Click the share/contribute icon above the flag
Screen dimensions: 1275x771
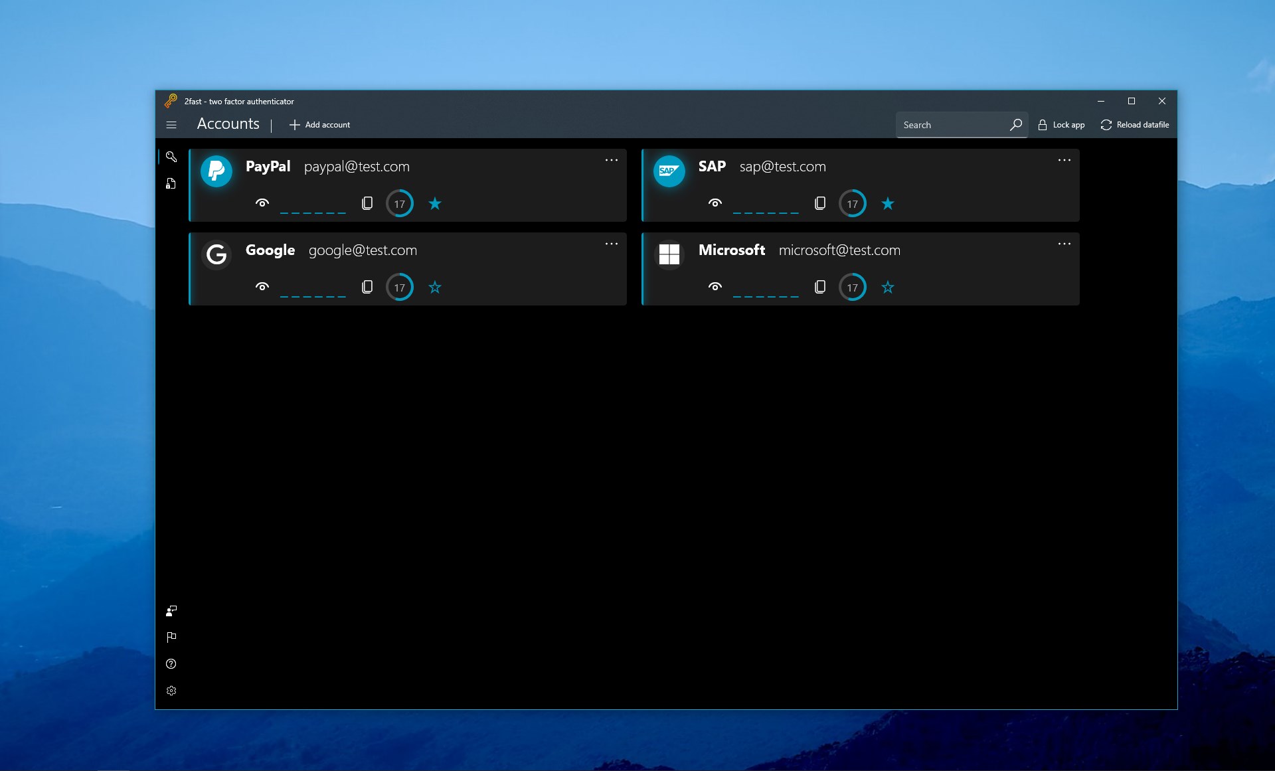tap(171, 610)
